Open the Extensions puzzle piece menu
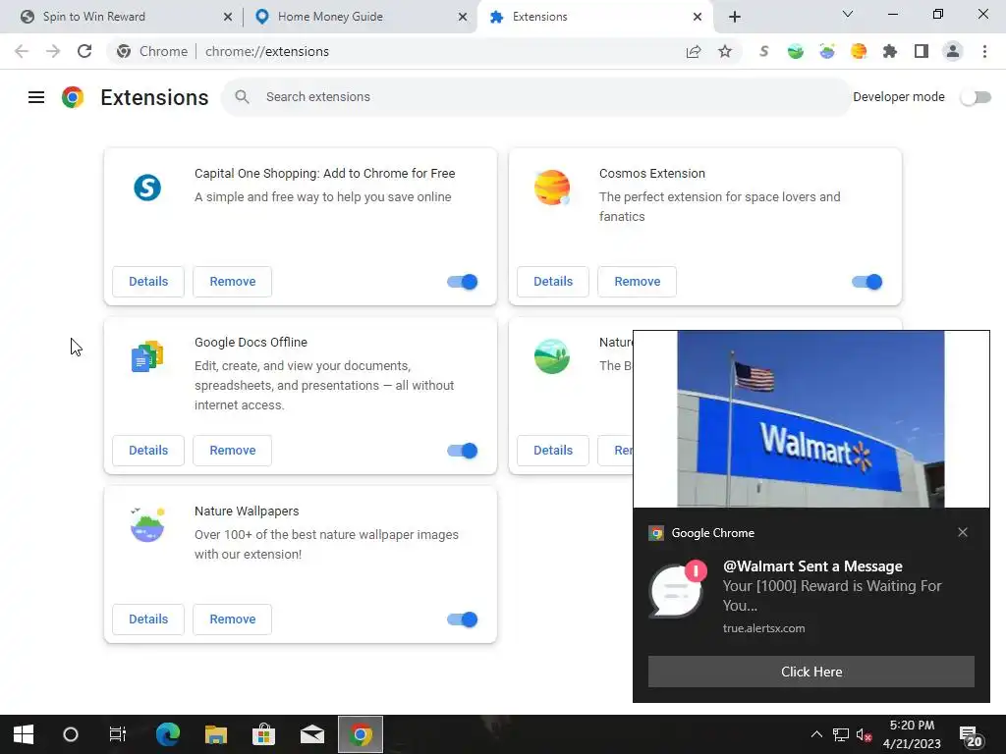Image resolution: width=1006 pixels, height=754 pixels. (x=890, y=51)
